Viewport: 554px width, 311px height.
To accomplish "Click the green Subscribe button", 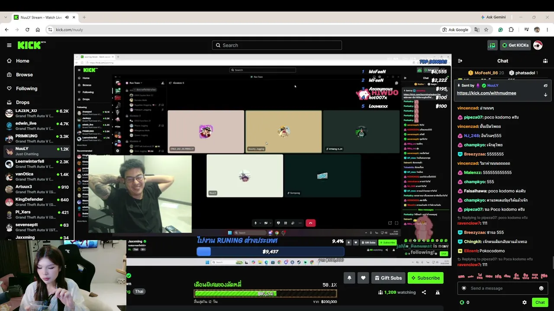I will [x=425, y=278].
